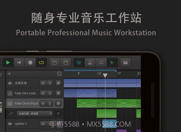
Task: Open the mixer sliders panel
Action: (x=79, y=62)
